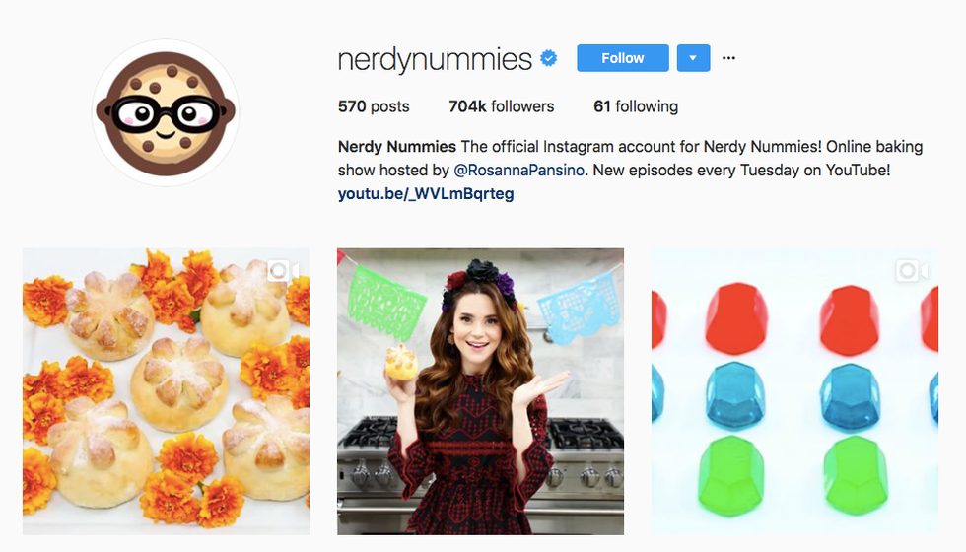
Task: Click the Nerdy Nummies bold bio name
Action: pos(396,147)
